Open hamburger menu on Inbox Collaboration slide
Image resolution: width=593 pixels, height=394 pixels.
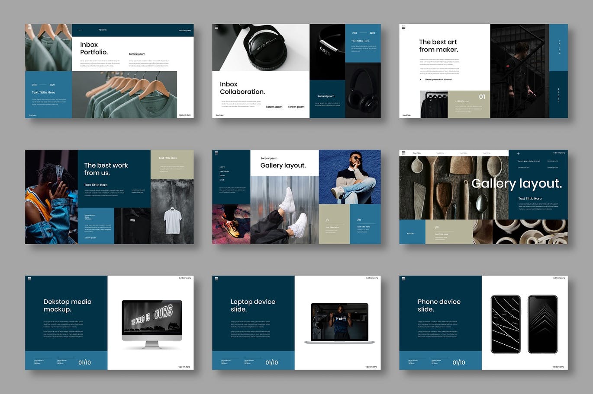coord(216,27)
